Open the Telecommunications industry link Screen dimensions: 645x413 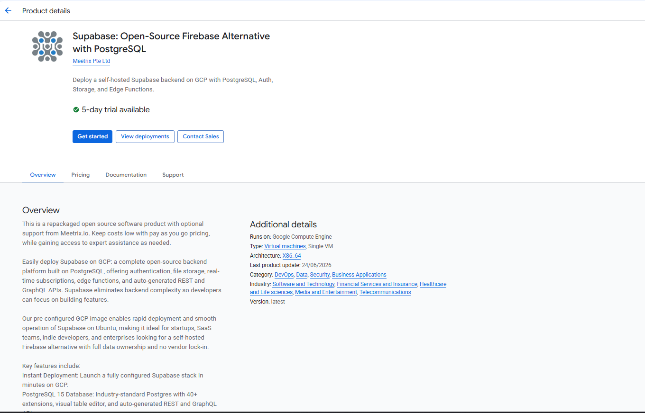(385, 292)
